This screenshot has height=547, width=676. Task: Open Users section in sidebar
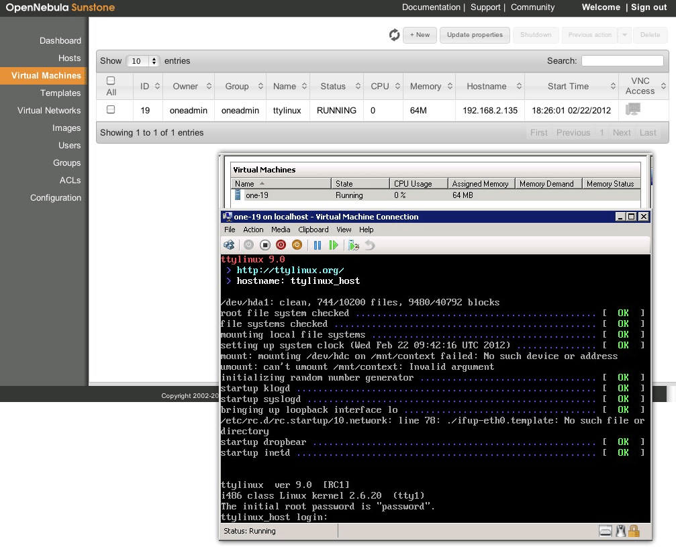click(x=69, y=145)
